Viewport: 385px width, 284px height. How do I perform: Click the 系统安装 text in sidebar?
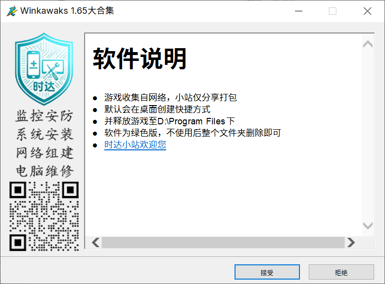tap(44, 134)
